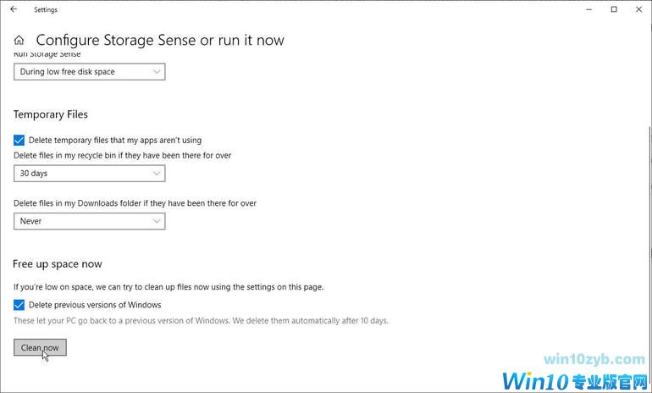This screenshot has height=393, width=652.
Task: Expand the recycle bin '30 days' dropdown
Action: [90, 174]
